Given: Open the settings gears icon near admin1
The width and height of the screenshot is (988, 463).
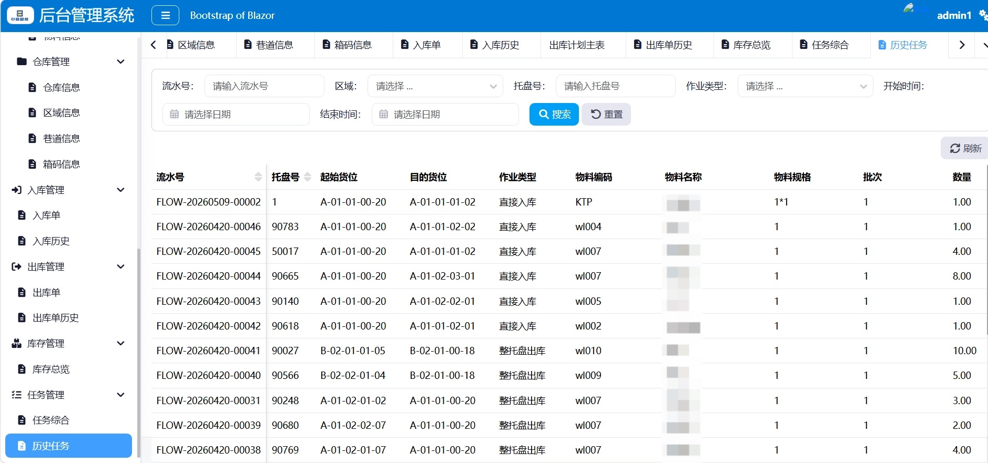Looking at the screenshot, I should 983,15.
